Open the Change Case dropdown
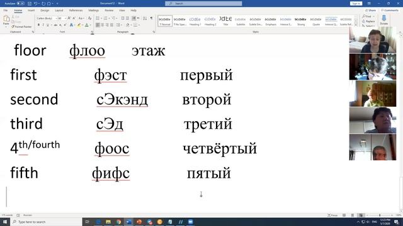403x226 pixels. [81, 18]
